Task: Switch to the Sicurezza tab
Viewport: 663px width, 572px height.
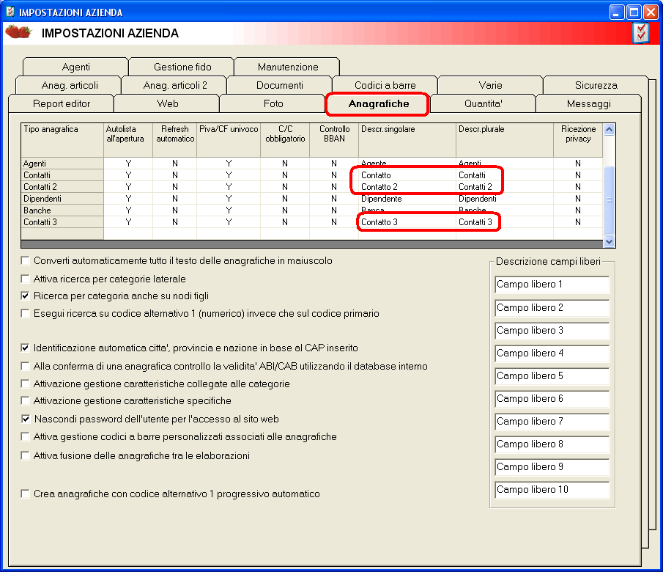Action: pos(596,85)
